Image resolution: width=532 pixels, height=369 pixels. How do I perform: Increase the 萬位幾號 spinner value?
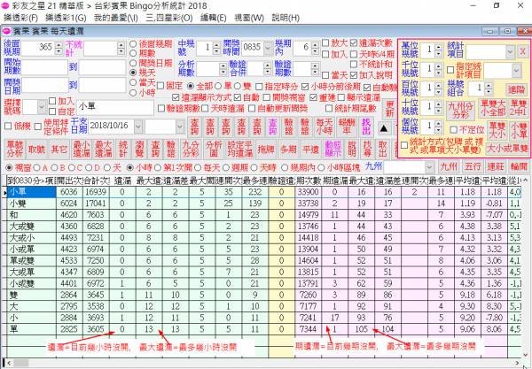[437, 48]
